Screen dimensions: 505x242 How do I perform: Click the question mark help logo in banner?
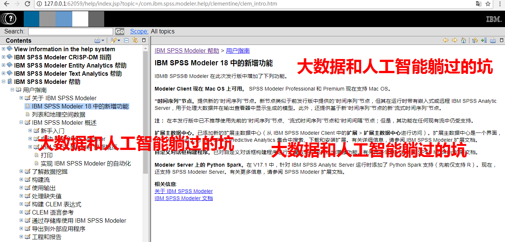(x=9, y=19)
